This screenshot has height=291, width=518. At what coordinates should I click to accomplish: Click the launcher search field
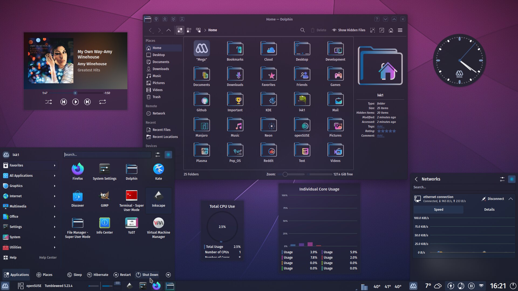click(x=107, y=154)
